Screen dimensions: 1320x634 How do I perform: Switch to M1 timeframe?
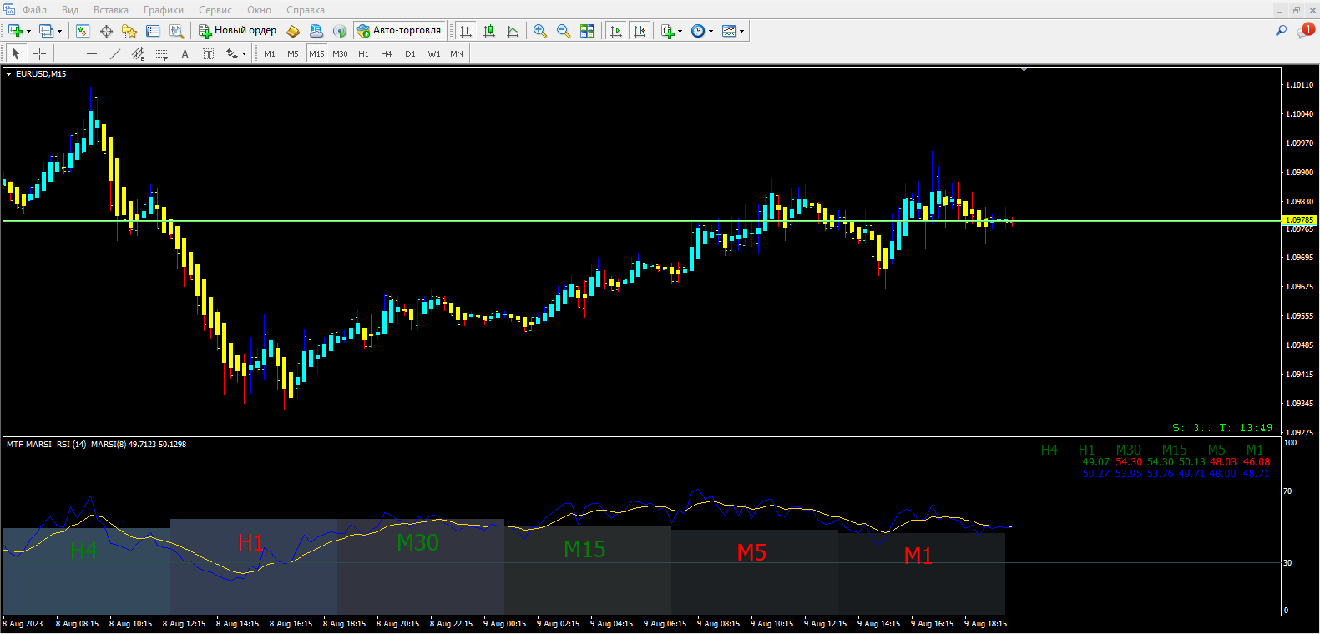(270, 53)
